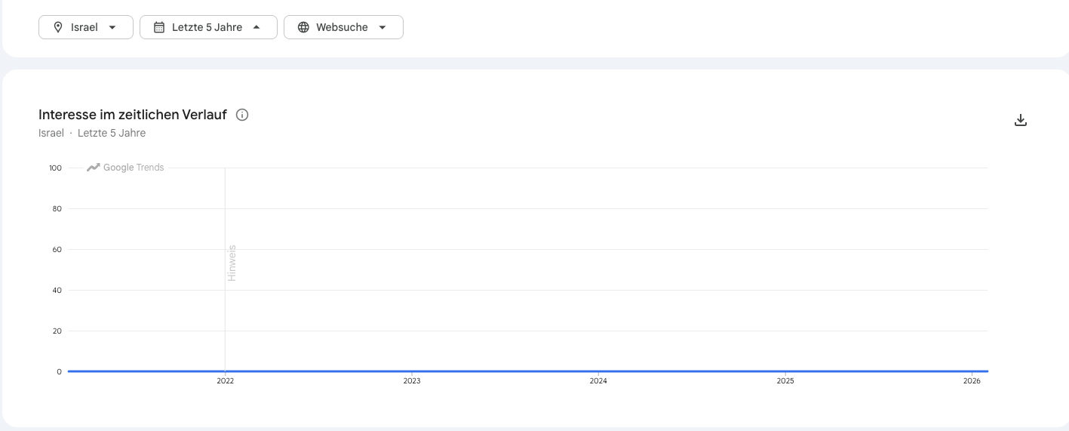Viewport: 1069px width, 431px height.
Task: Click the Hinweis note marker on the chart
Action: click(x=232, y=263)
